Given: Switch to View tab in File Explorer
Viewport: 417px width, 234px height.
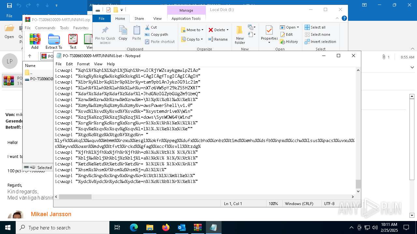Looking at the screenshot, I should [x=157, y=19].
